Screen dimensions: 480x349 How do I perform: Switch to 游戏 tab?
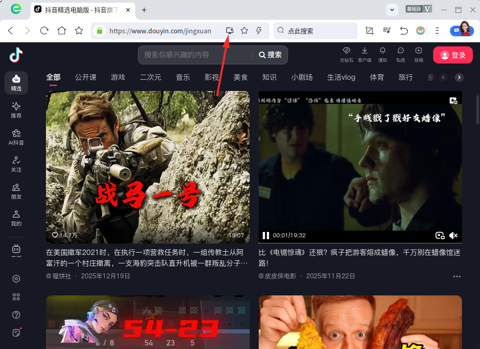118,77
